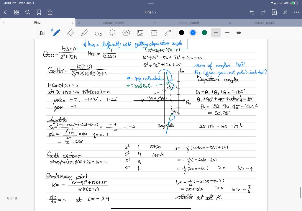Viewport: 302px width, 211px height.
Task: Close the Final tab
Action: [4, 22]
